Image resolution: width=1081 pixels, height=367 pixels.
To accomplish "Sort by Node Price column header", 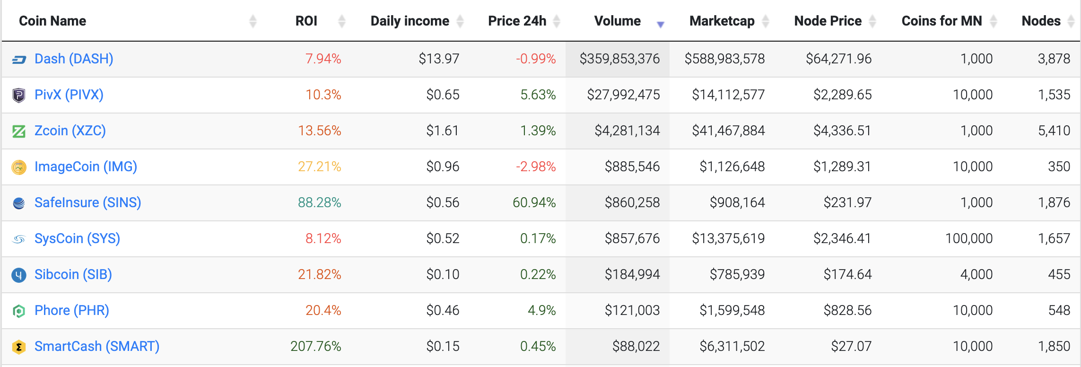I will pyautogui.click(x=828, y=21).
